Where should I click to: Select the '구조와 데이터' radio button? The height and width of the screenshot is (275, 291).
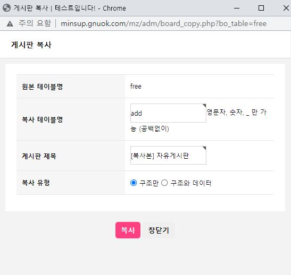coord(164,183)
